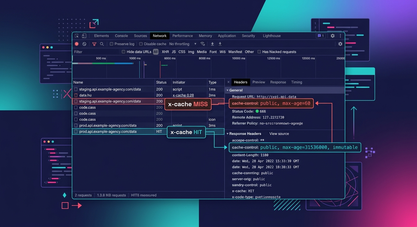Select the highlighted staging.api.example-agency.com/data row
Screen dimensions: 417x227
148,101
